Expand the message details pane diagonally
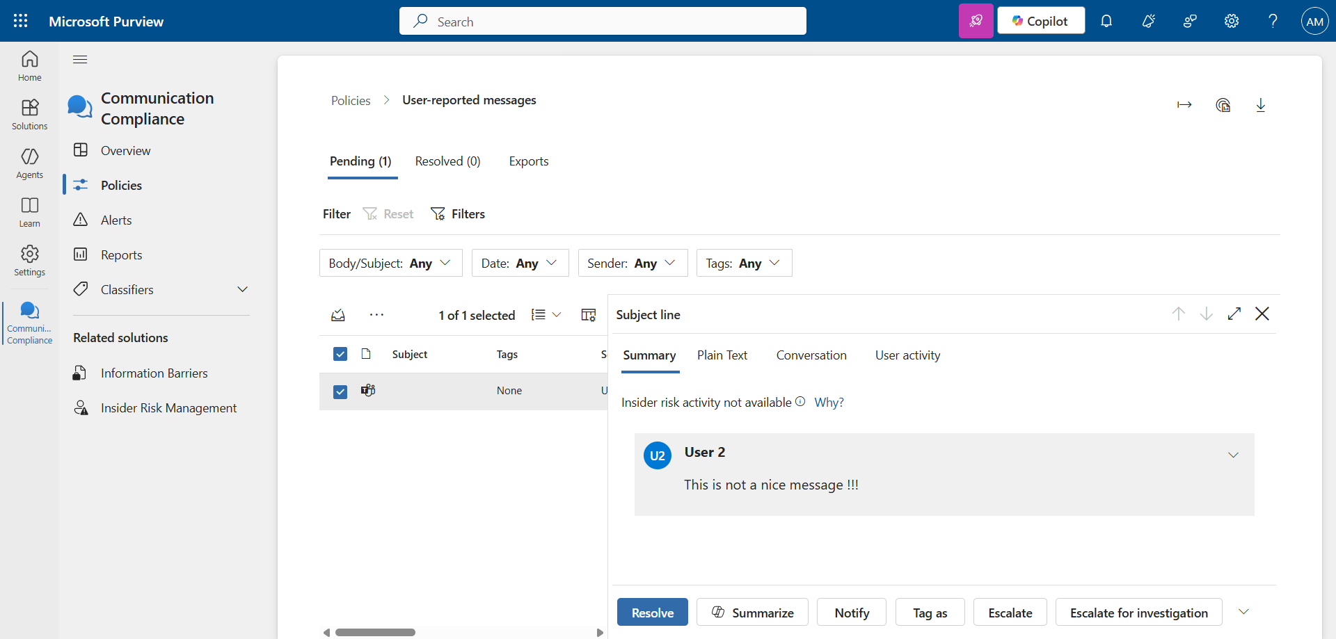This screenshot has height=639, width=1336. point(1234,314)
